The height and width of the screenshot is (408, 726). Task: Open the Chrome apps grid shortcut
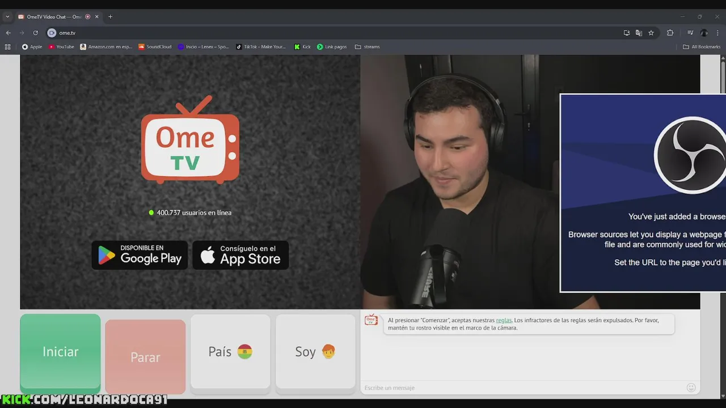pyautogui.click(x=8, y=47)
